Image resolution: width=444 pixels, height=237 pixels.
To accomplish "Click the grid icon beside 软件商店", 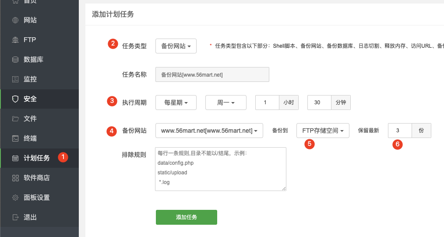I will pyautogui.click(x=15, y=178).
